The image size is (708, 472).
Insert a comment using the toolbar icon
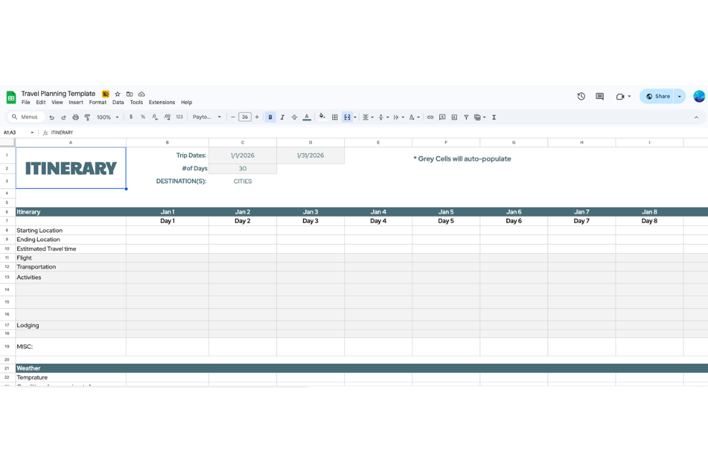point(441,117)
